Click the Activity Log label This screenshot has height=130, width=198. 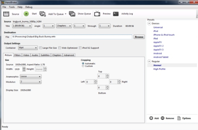(127, 14)
